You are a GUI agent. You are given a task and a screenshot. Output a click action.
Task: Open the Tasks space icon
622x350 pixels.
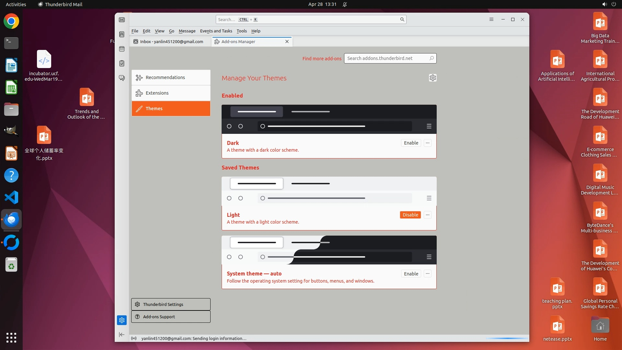point(122,64)
